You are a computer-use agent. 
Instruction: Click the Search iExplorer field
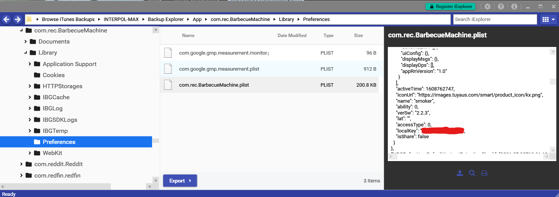point(495,19)
